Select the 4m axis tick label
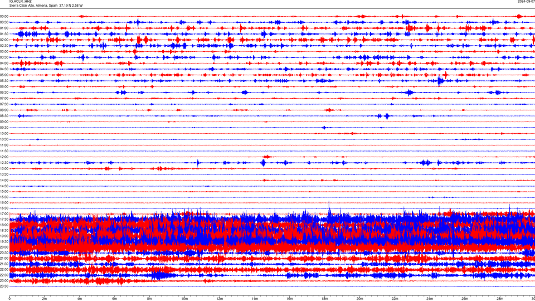 coord(80,299)
